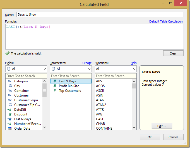This screenshot has width=190, height=148.
Task: Click the Create parameter link
Action: [x=87, y=63]
